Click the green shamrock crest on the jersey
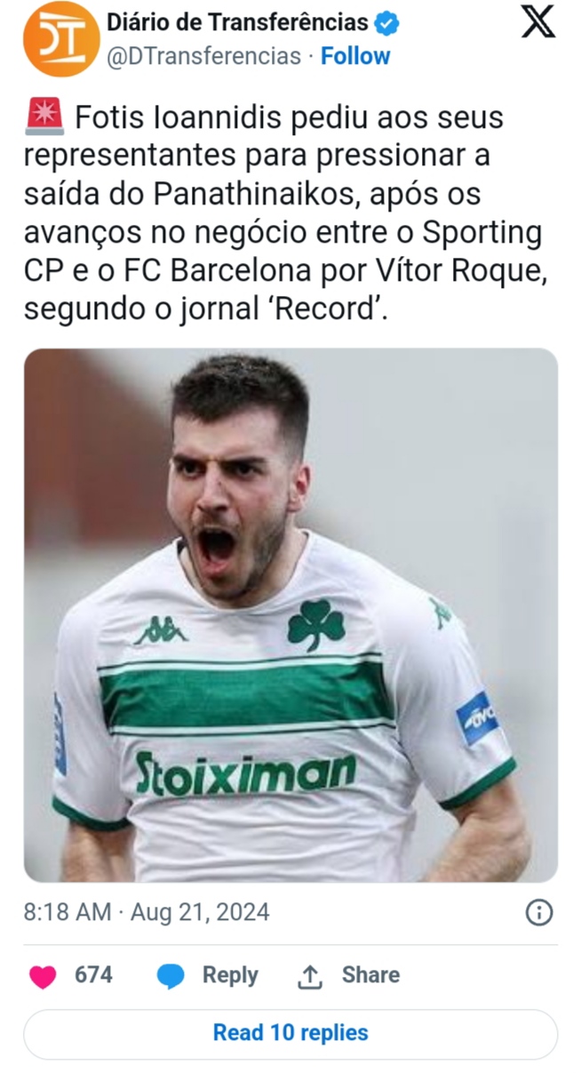581x1073 pixels. (315, 625)
